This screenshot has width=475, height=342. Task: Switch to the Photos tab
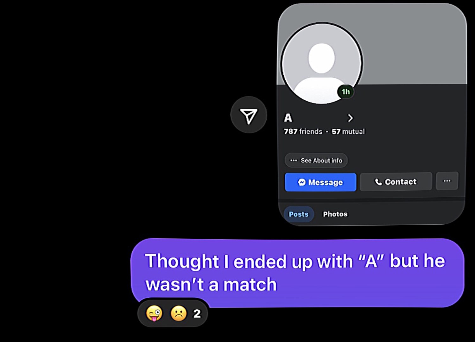(x=335, y=214)
